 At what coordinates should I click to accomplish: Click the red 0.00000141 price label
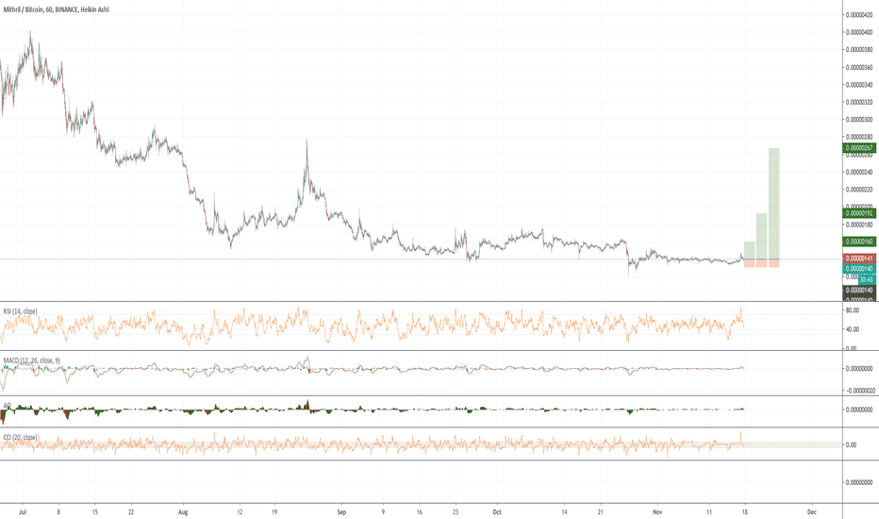859,259
